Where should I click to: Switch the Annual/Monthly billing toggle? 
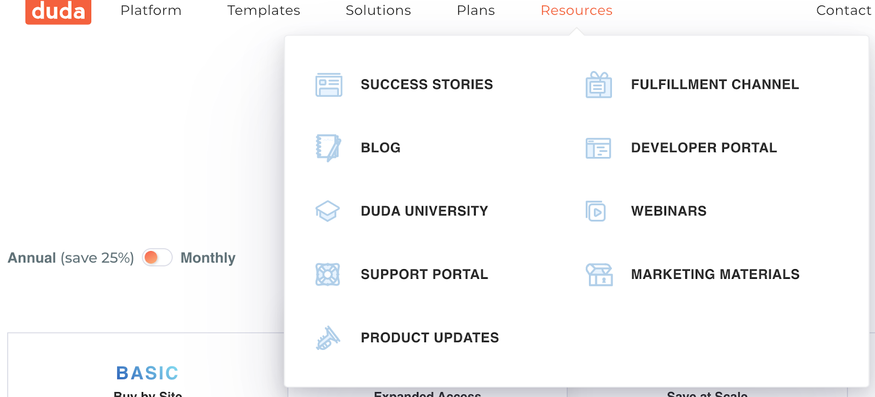[x=157, y=258]
